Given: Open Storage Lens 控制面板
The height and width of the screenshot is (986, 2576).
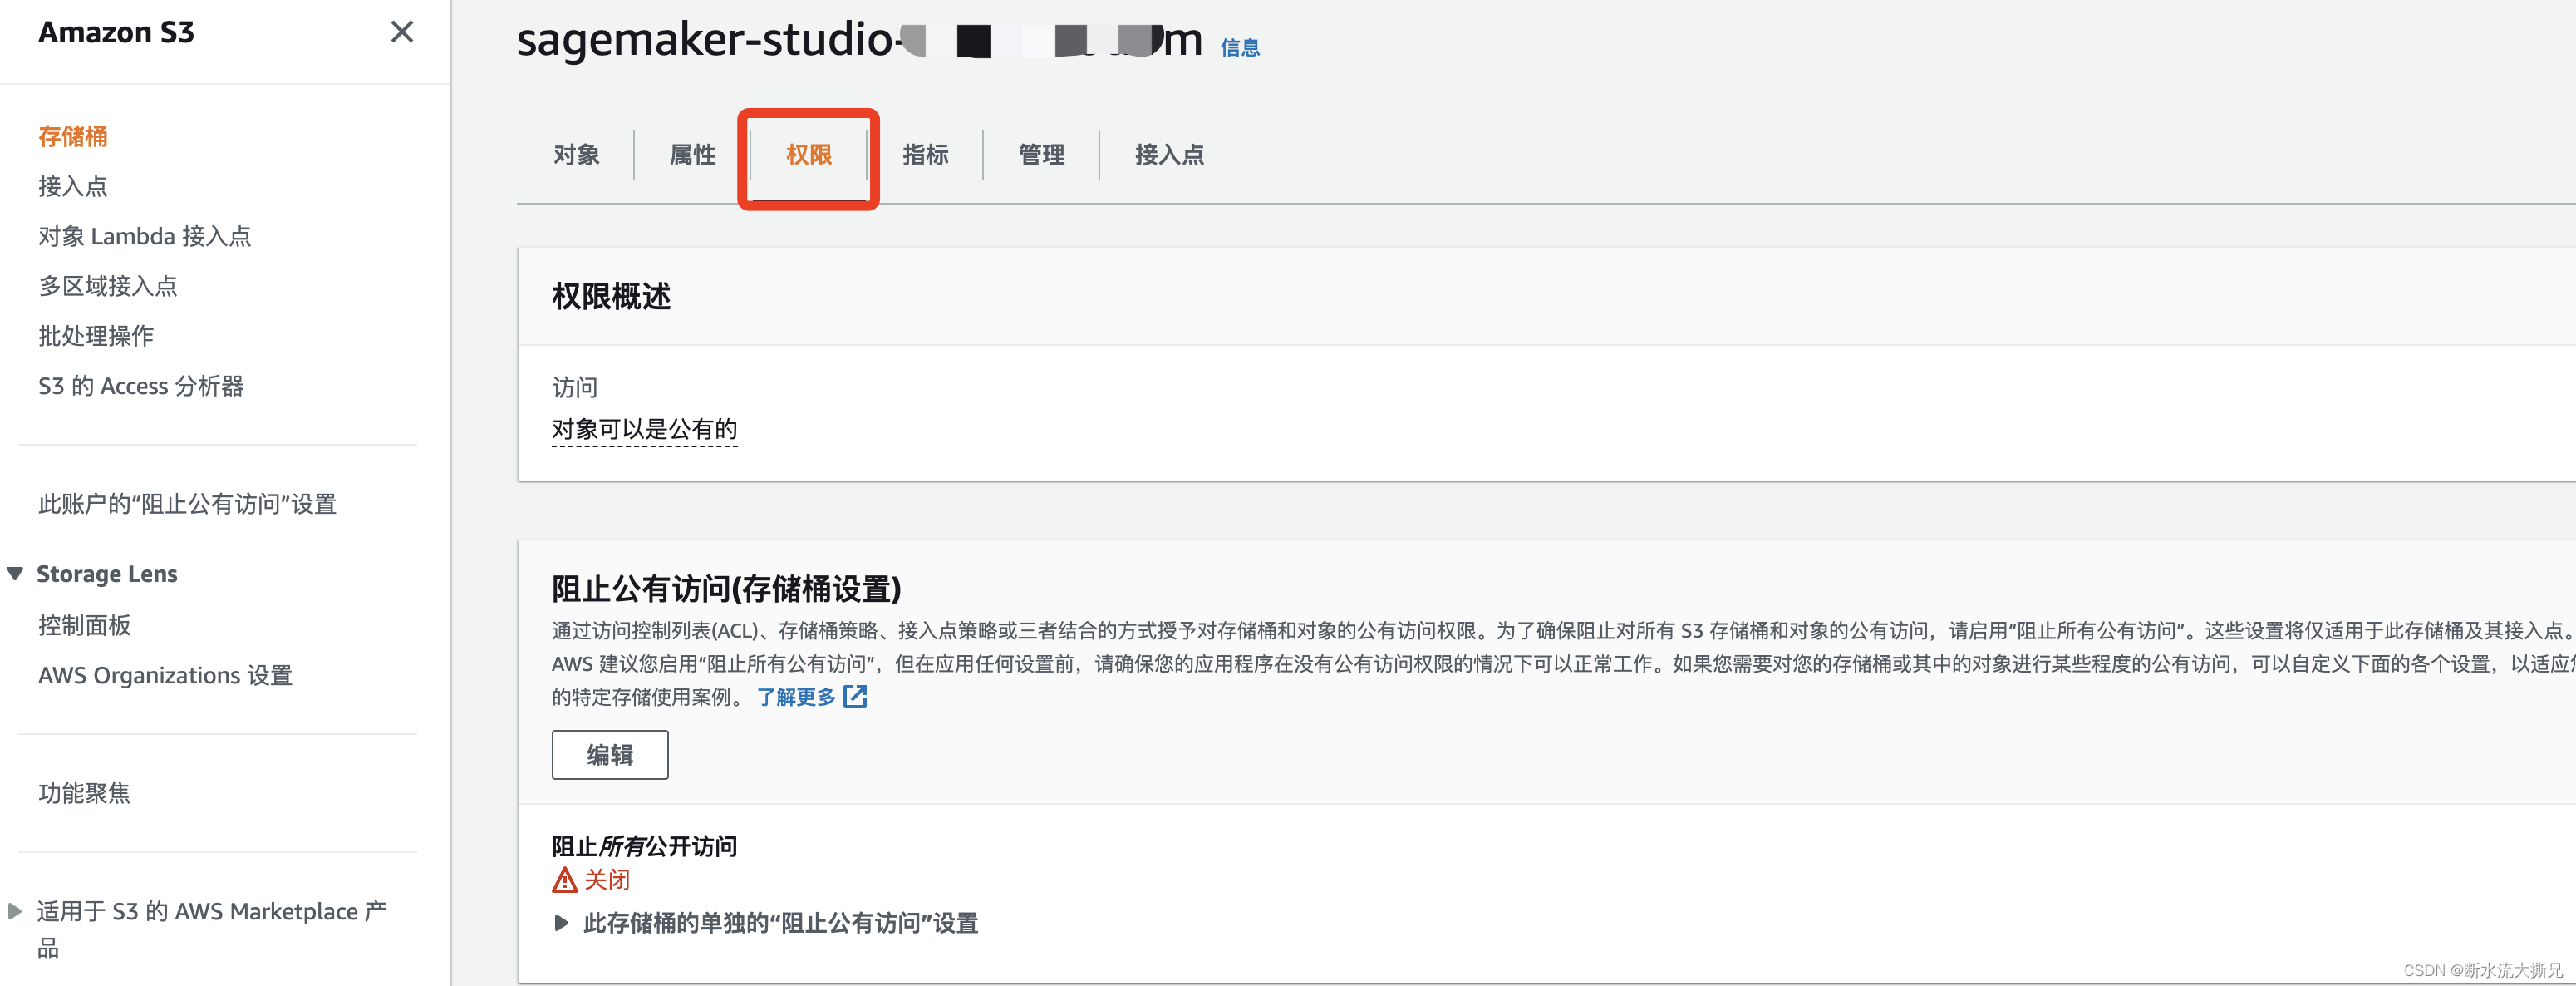Looking at the screenshot, I should point(85,626).
